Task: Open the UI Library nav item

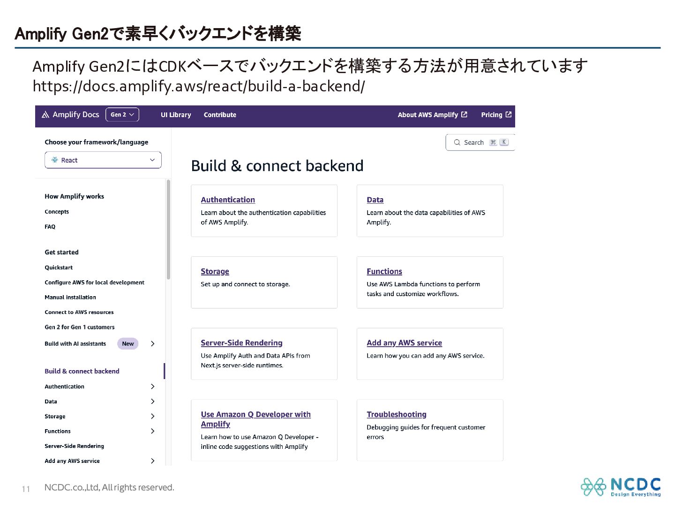Action: [x=176, y=115]
